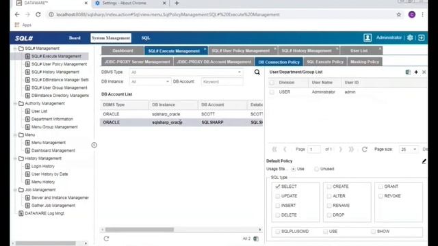Collapse the Job Management folder
This screenshot has width=438, height=246.
click(x=15, y=190)
